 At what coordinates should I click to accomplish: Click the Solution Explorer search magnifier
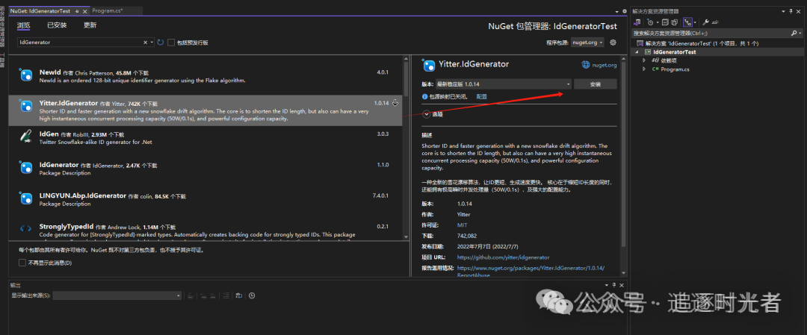coord(794,33)
